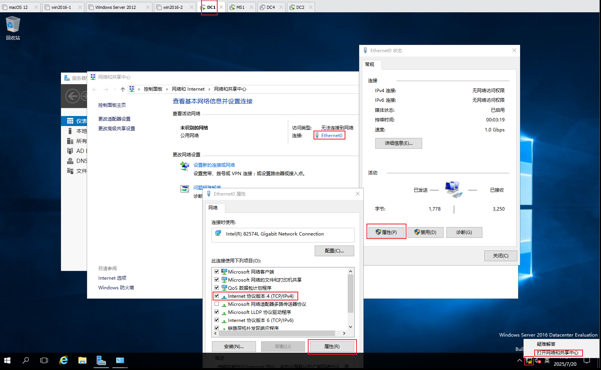Click the network tray icon
This screenshot has height=370, width=601.
(529, 361)
